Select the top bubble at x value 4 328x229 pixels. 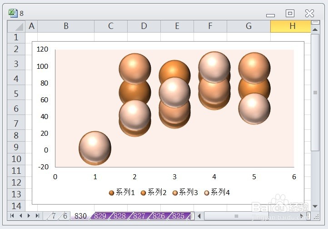tap(214, 67)
